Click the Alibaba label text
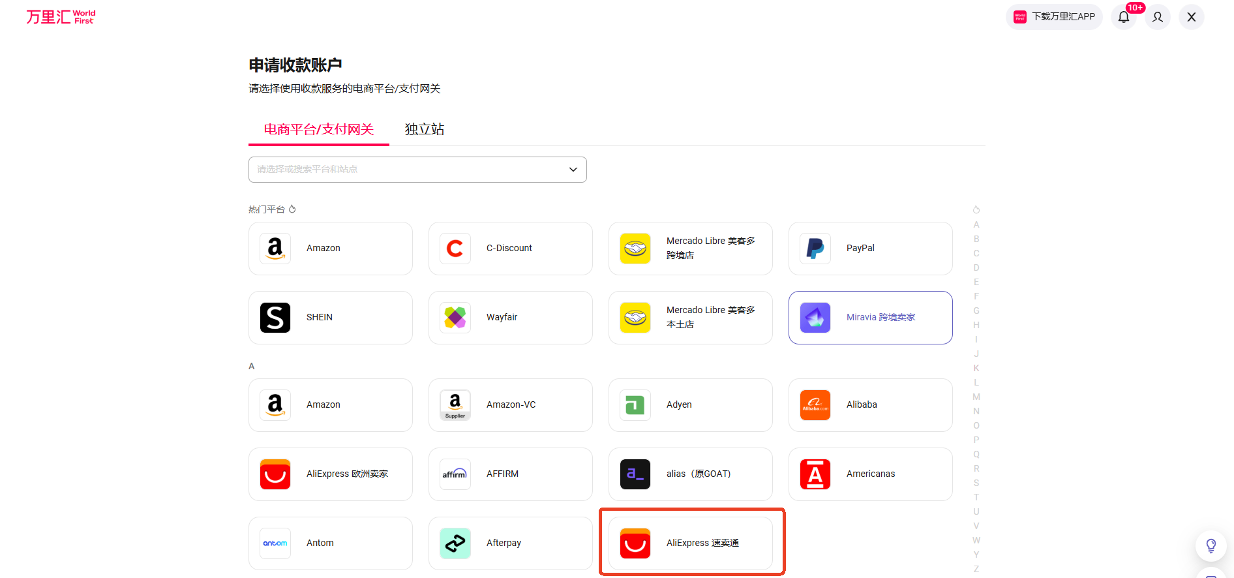 862,405
